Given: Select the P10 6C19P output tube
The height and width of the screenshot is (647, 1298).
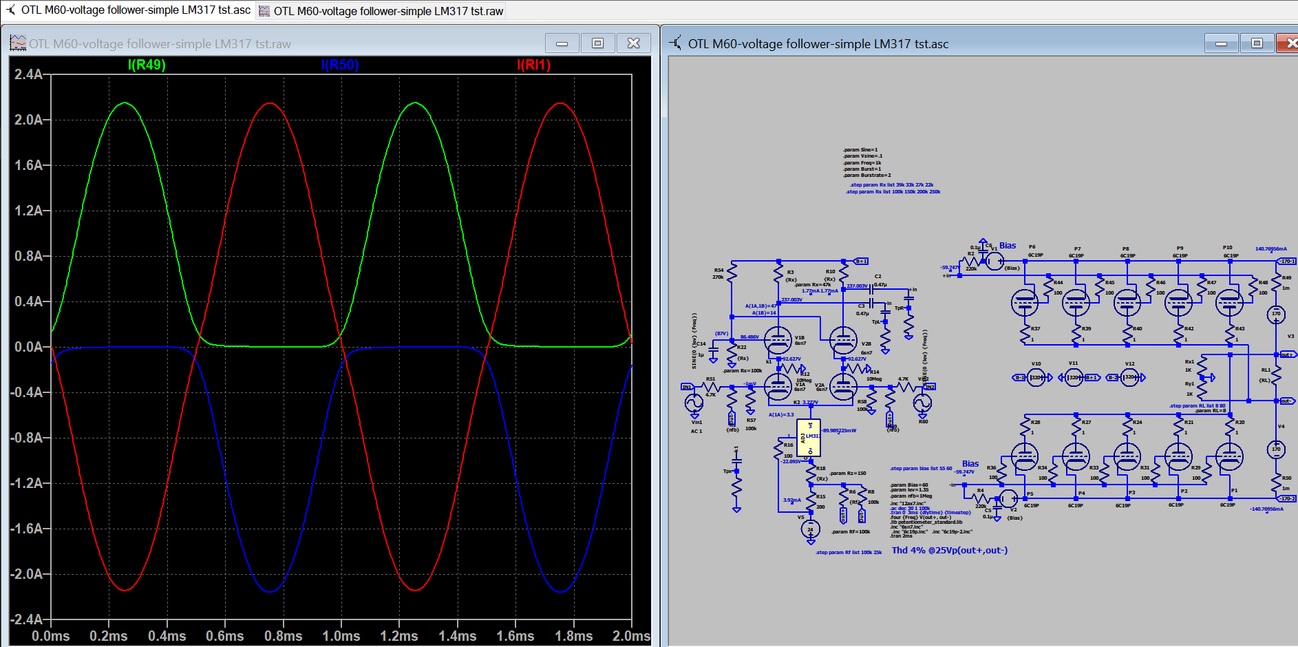Looking at the screenshot, I should click(1230, 302).
